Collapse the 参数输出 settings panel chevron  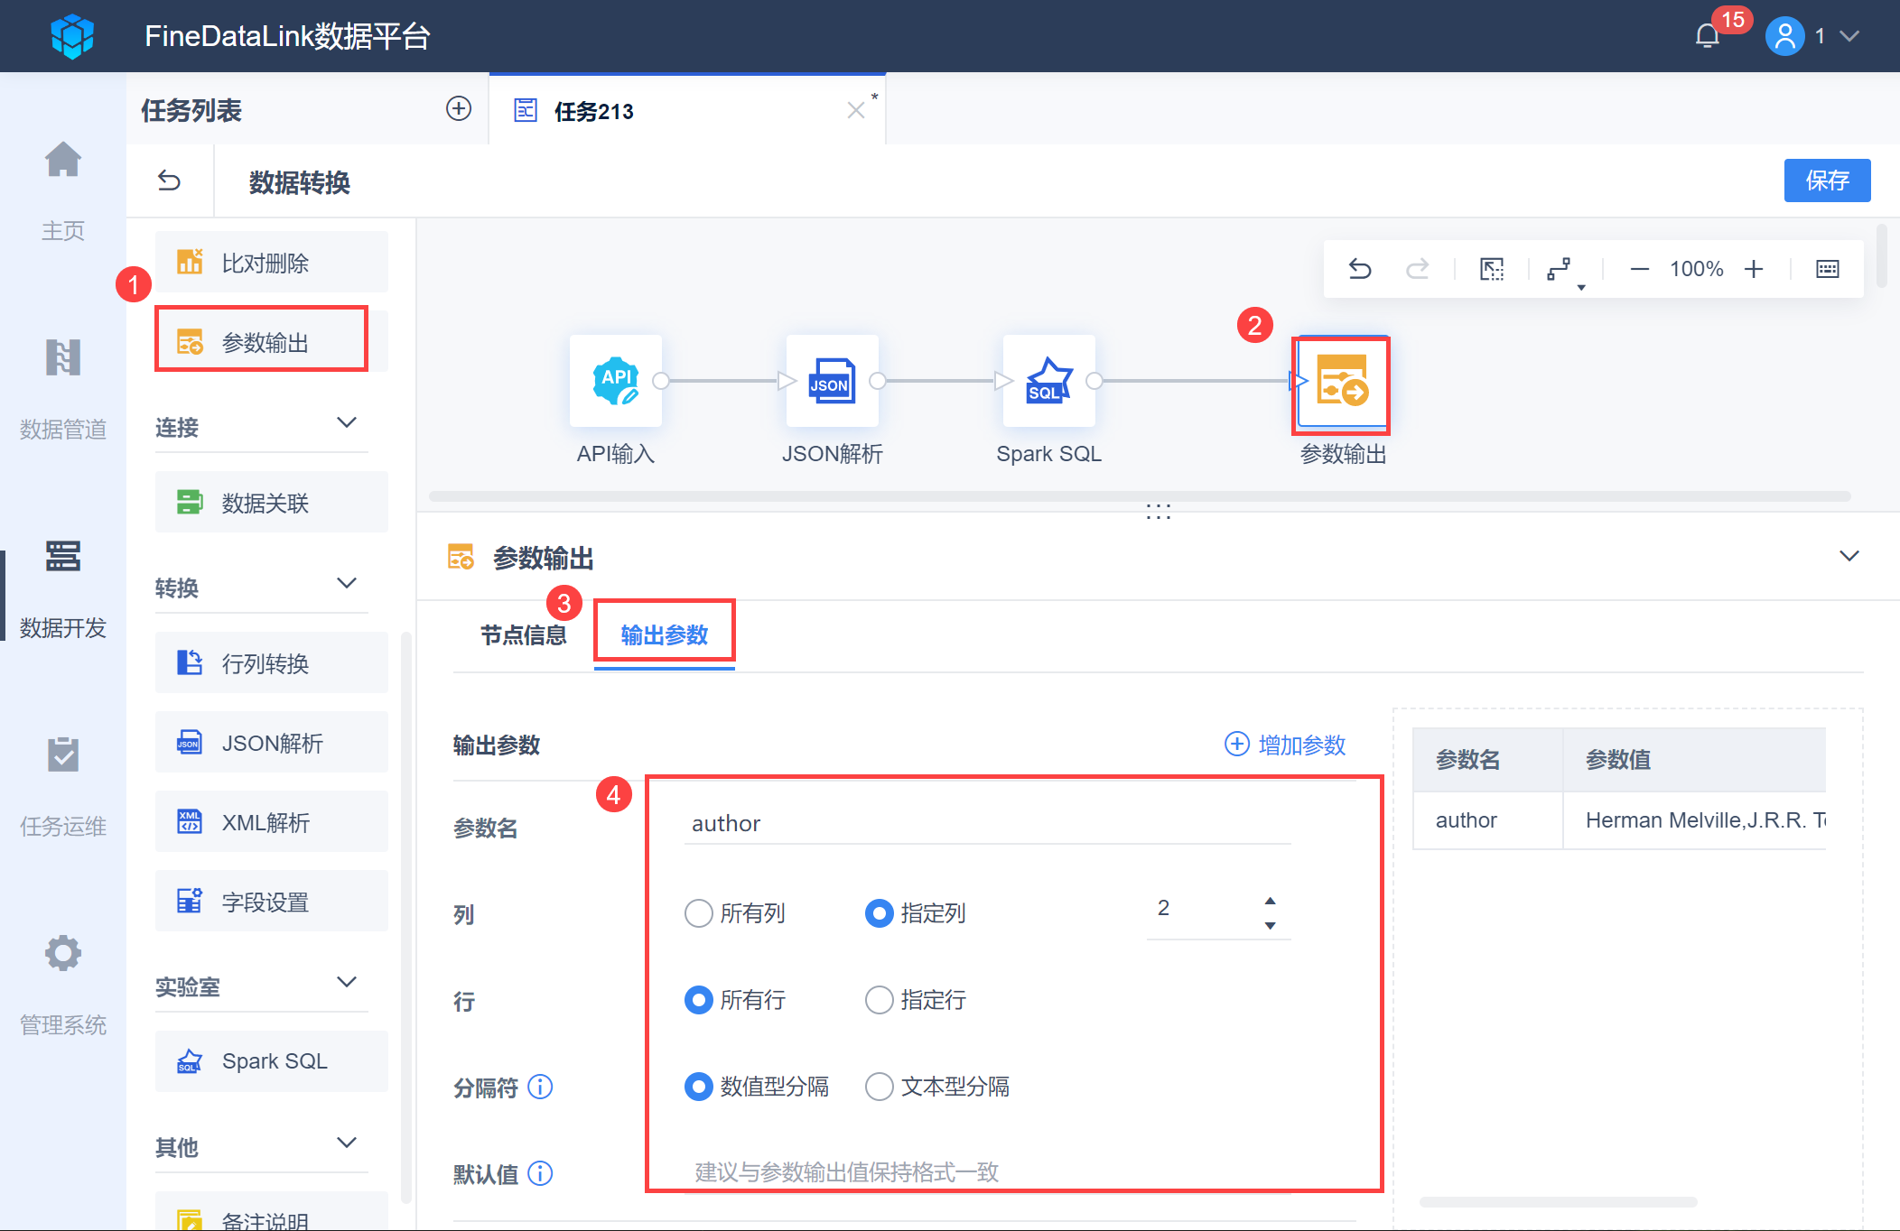(1849, 556)
